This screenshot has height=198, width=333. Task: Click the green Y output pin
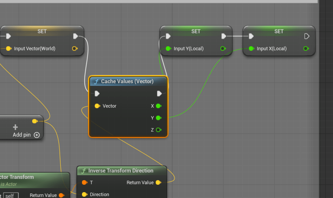coord(158,118)
